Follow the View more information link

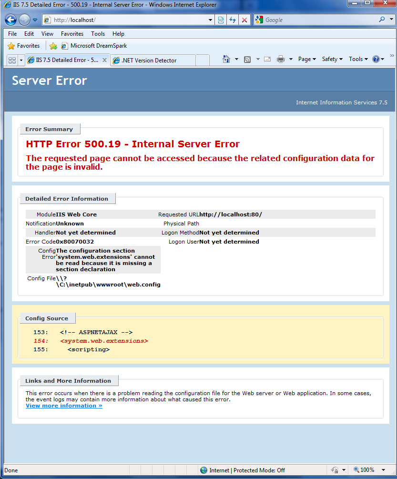pos(64,406)
